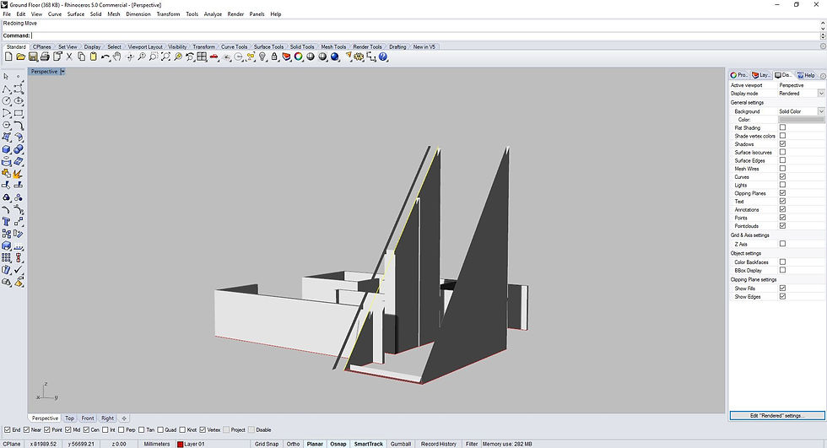Click the Undo arrow icon

coord(105,57)
